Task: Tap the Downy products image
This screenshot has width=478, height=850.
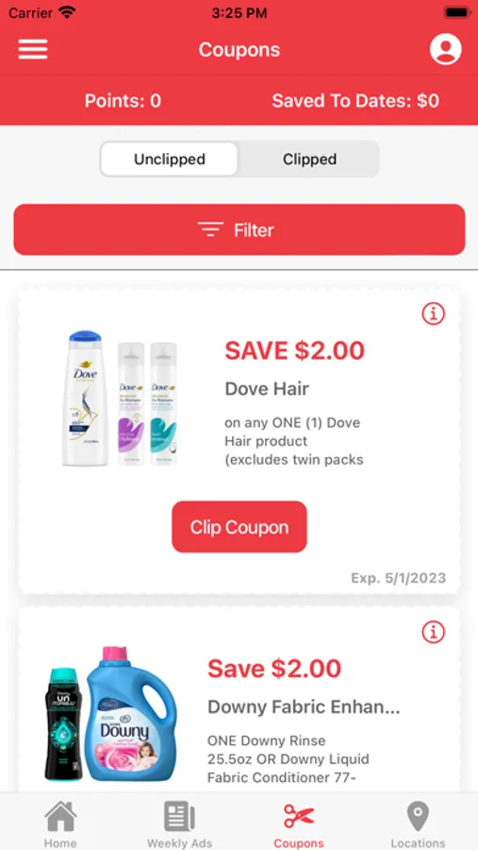Action: pyautogui.click(x=110, y=714)
